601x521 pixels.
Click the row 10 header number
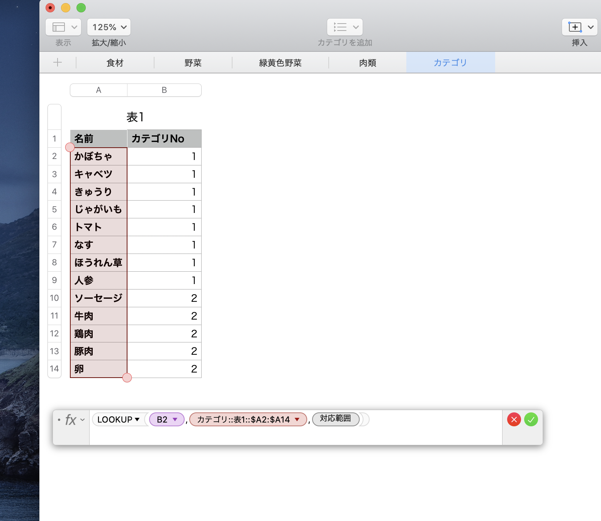point(54,298)
